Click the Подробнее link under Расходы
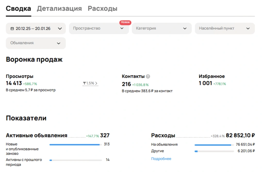Viewport: 264px width, 172px height. [161, 159]
